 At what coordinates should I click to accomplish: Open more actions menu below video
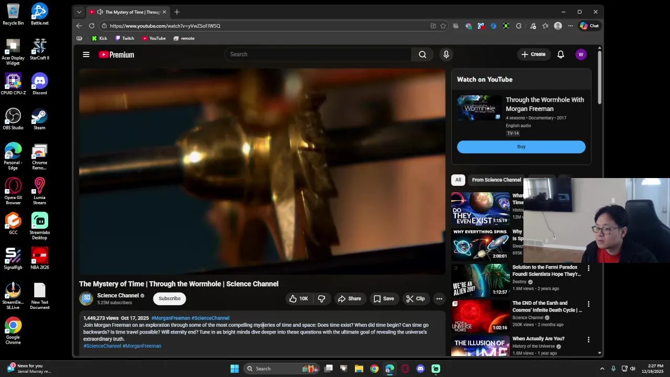tap(439, 298)
